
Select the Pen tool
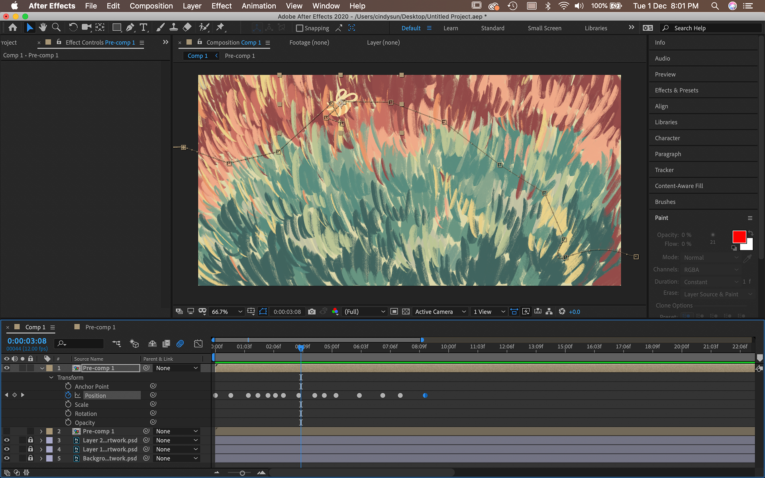click(130, 27)
